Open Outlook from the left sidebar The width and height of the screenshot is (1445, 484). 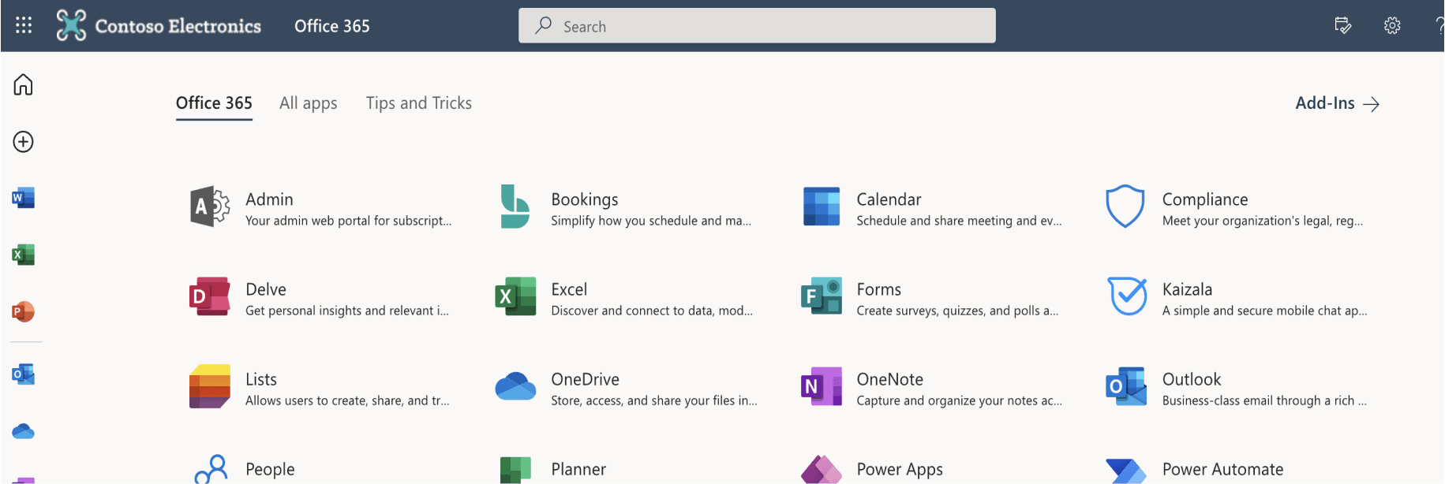[x=24, y=374]
